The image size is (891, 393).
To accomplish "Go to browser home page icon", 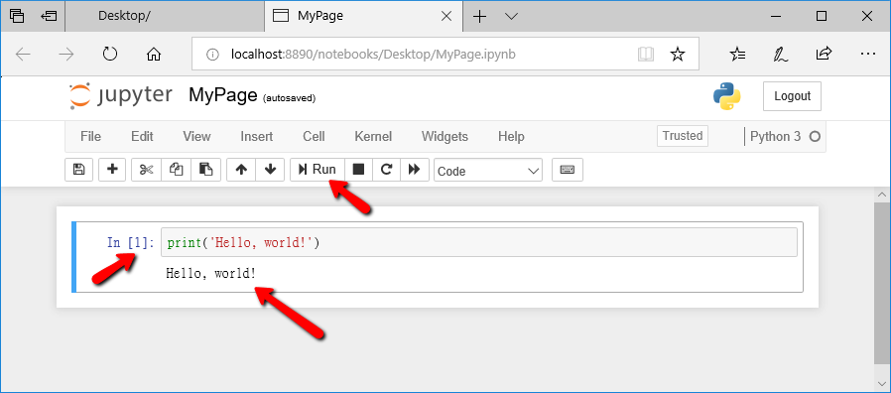I will pyautogui.click(x=154, y=54).
